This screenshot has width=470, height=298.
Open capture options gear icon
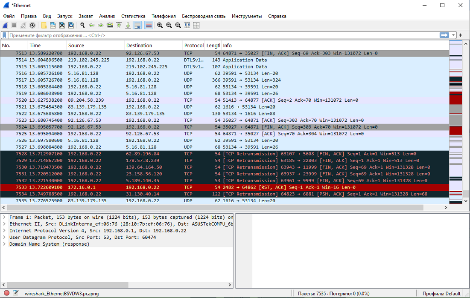point(32,26)
